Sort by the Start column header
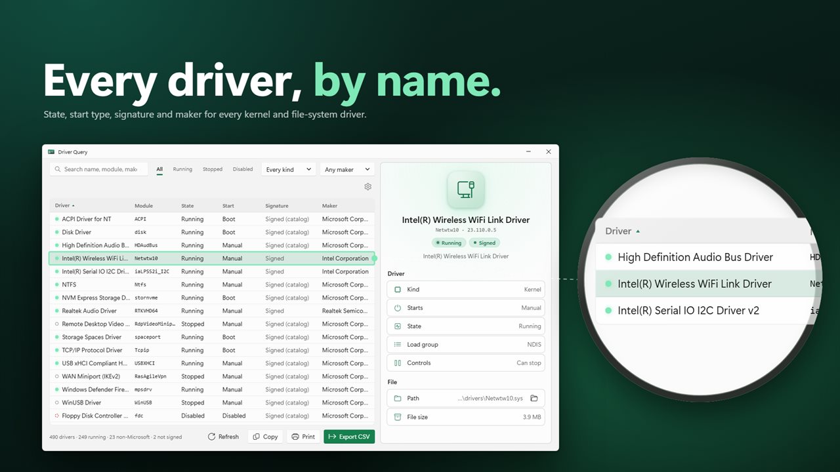Image resolution: width=840 pixels, height=472 pixels. tap(228, 206)
